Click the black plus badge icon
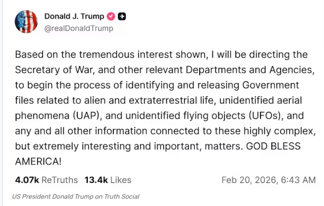 (x=122, y=17)
